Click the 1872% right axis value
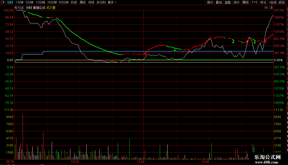 click(279, 10)
